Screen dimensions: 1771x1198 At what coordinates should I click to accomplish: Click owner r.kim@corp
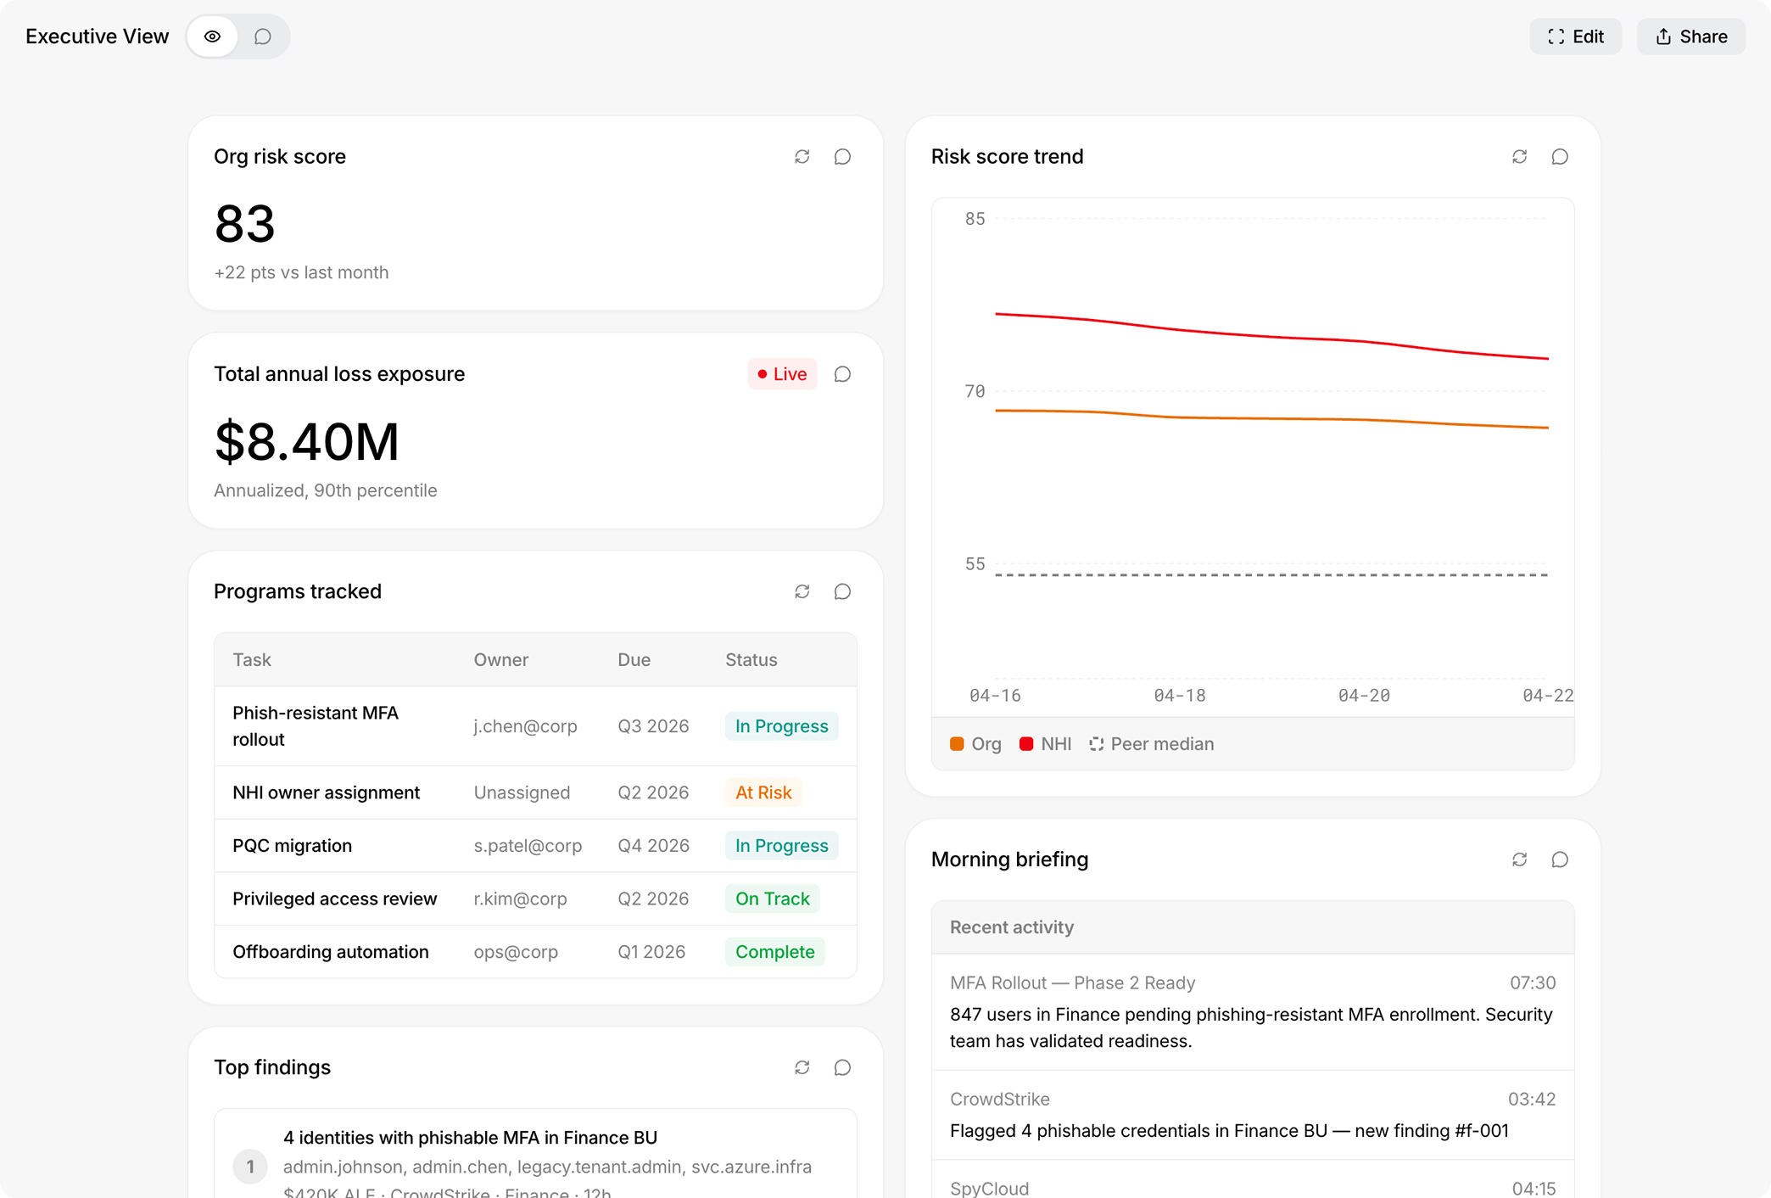coord(521,898)
